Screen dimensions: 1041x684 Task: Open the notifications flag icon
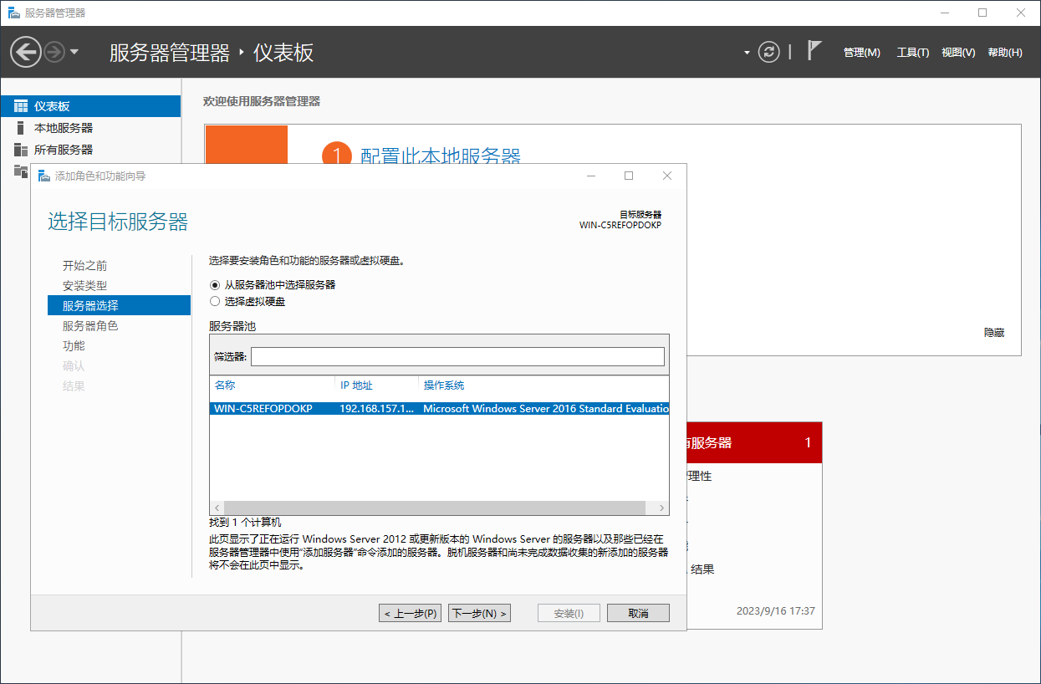pyautogui.click(x=814, y=50)
